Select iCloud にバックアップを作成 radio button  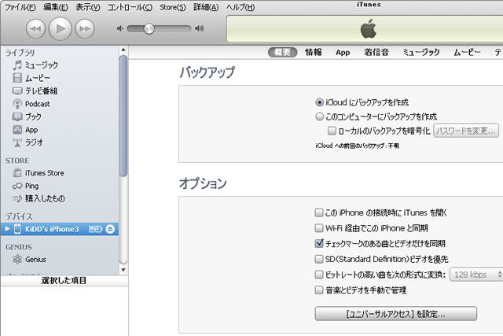click(x=320, y=102)
